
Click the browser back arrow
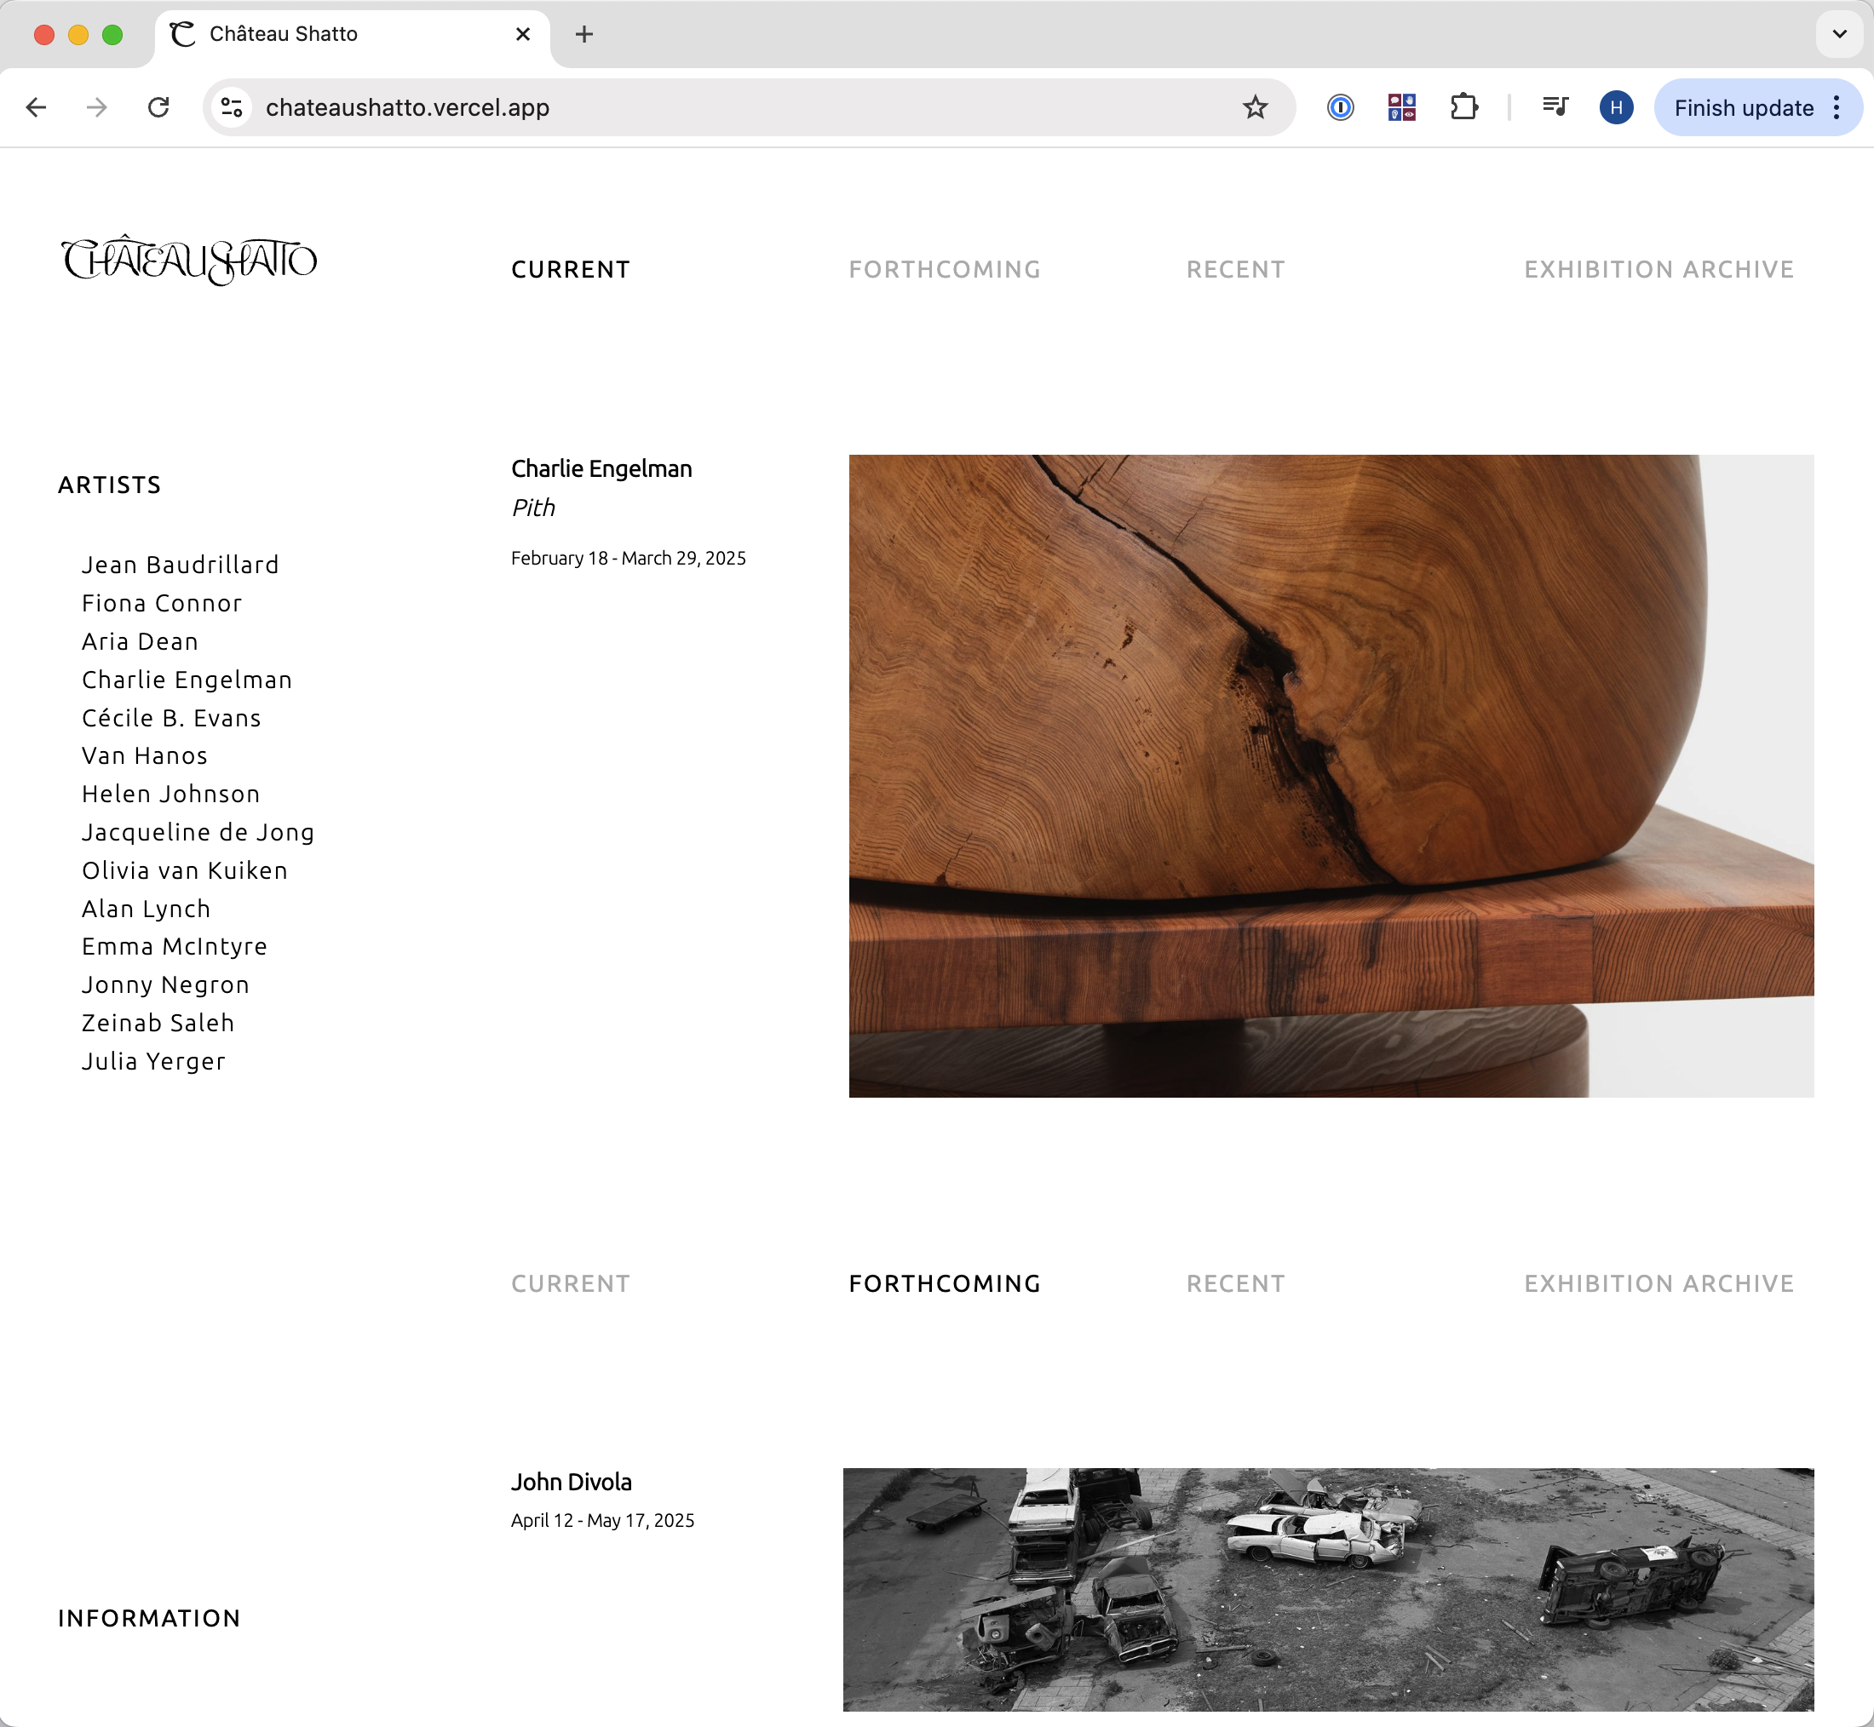click(x=36, y=107)
